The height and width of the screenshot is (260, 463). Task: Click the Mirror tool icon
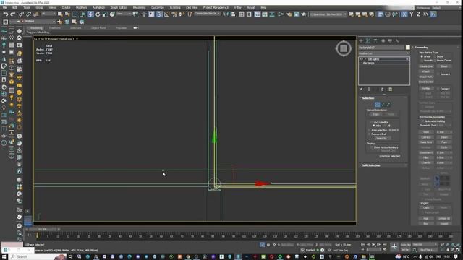point(226,14)
